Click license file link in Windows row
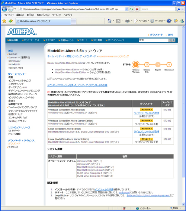Screen dimensions: 186x211 pos(147,113)
